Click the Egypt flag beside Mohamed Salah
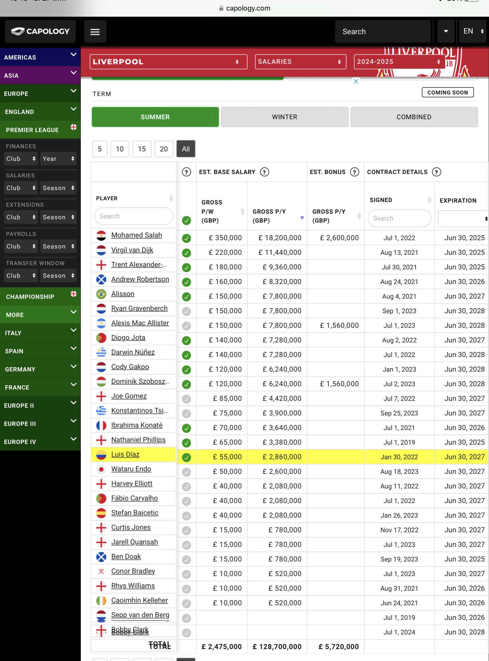 click(101, 235)
